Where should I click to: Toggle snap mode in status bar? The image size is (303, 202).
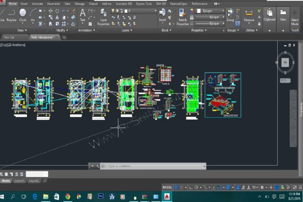pos(181,187)
